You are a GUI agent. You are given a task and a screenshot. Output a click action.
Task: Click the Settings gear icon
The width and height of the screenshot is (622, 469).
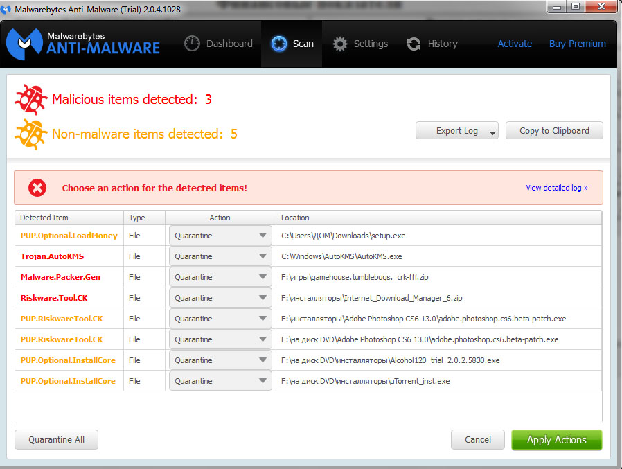(340, 44)
